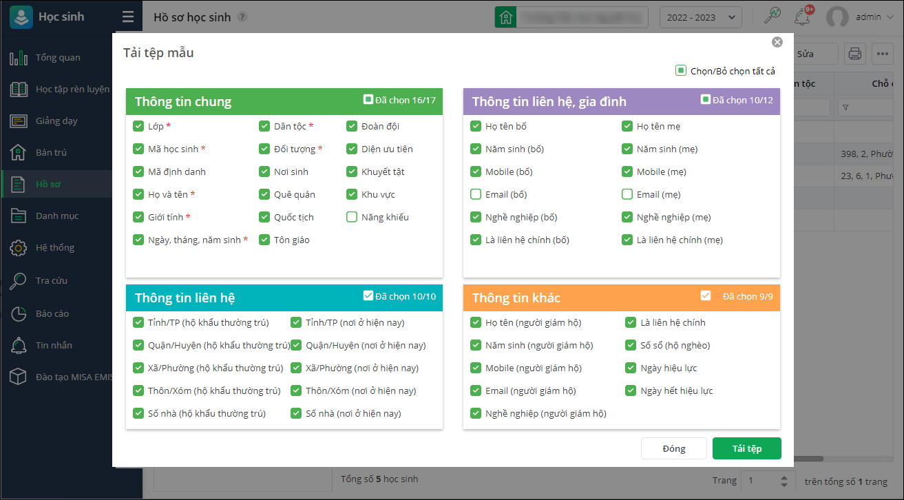Check the Email (bố) checkbox
Image resolution: width=904 pixels, height=500 pixels.
tap(476, 194)
